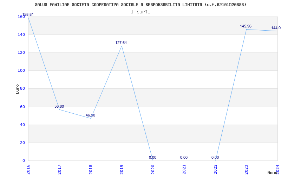Click the Importi chart subtitle
The height and width of the screenshot is (176, 281).
[140, 12]
